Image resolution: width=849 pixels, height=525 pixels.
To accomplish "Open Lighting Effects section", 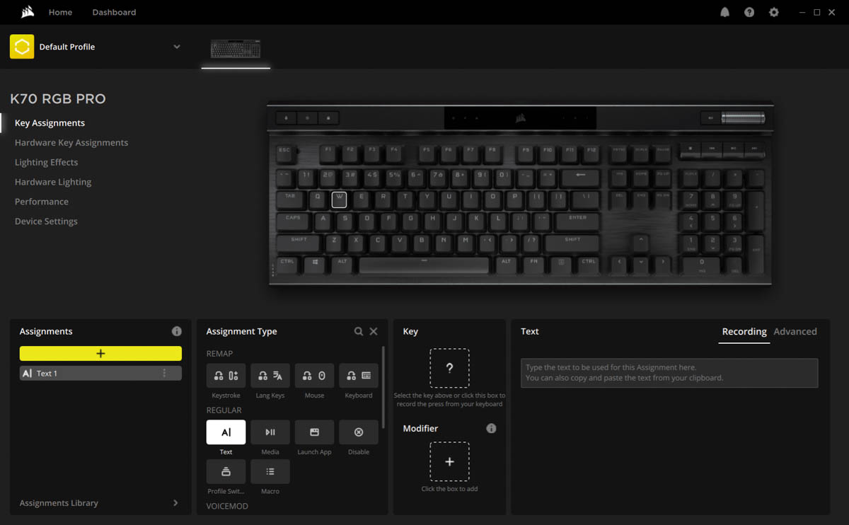I will [x=46, y=163].
